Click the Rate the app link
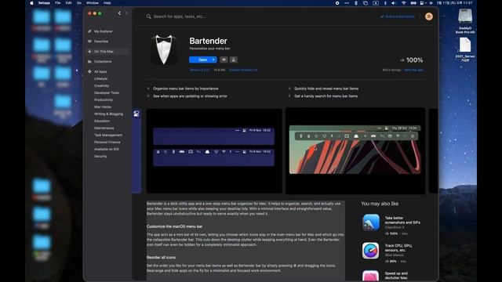 click(413, 70)
